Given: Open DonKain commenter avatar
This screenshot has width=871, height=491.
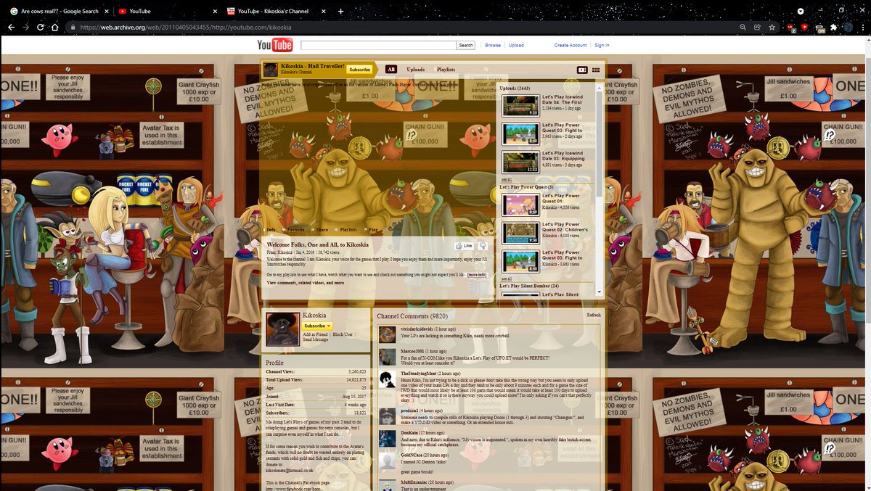Looking at the screenshot, I should [x=387, y=437].
